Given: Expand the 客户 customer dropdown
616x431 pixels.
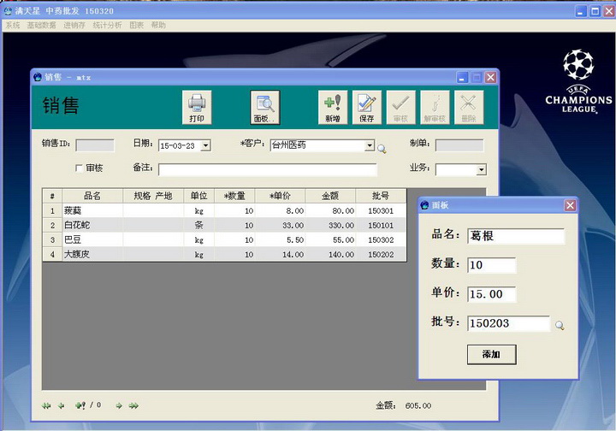Looking at the screenshot, I should click(x=370, y=145).
